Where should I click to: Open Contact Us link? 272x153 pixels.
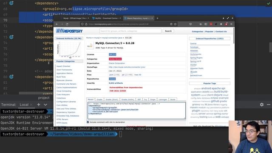click(x=221, y=31)
